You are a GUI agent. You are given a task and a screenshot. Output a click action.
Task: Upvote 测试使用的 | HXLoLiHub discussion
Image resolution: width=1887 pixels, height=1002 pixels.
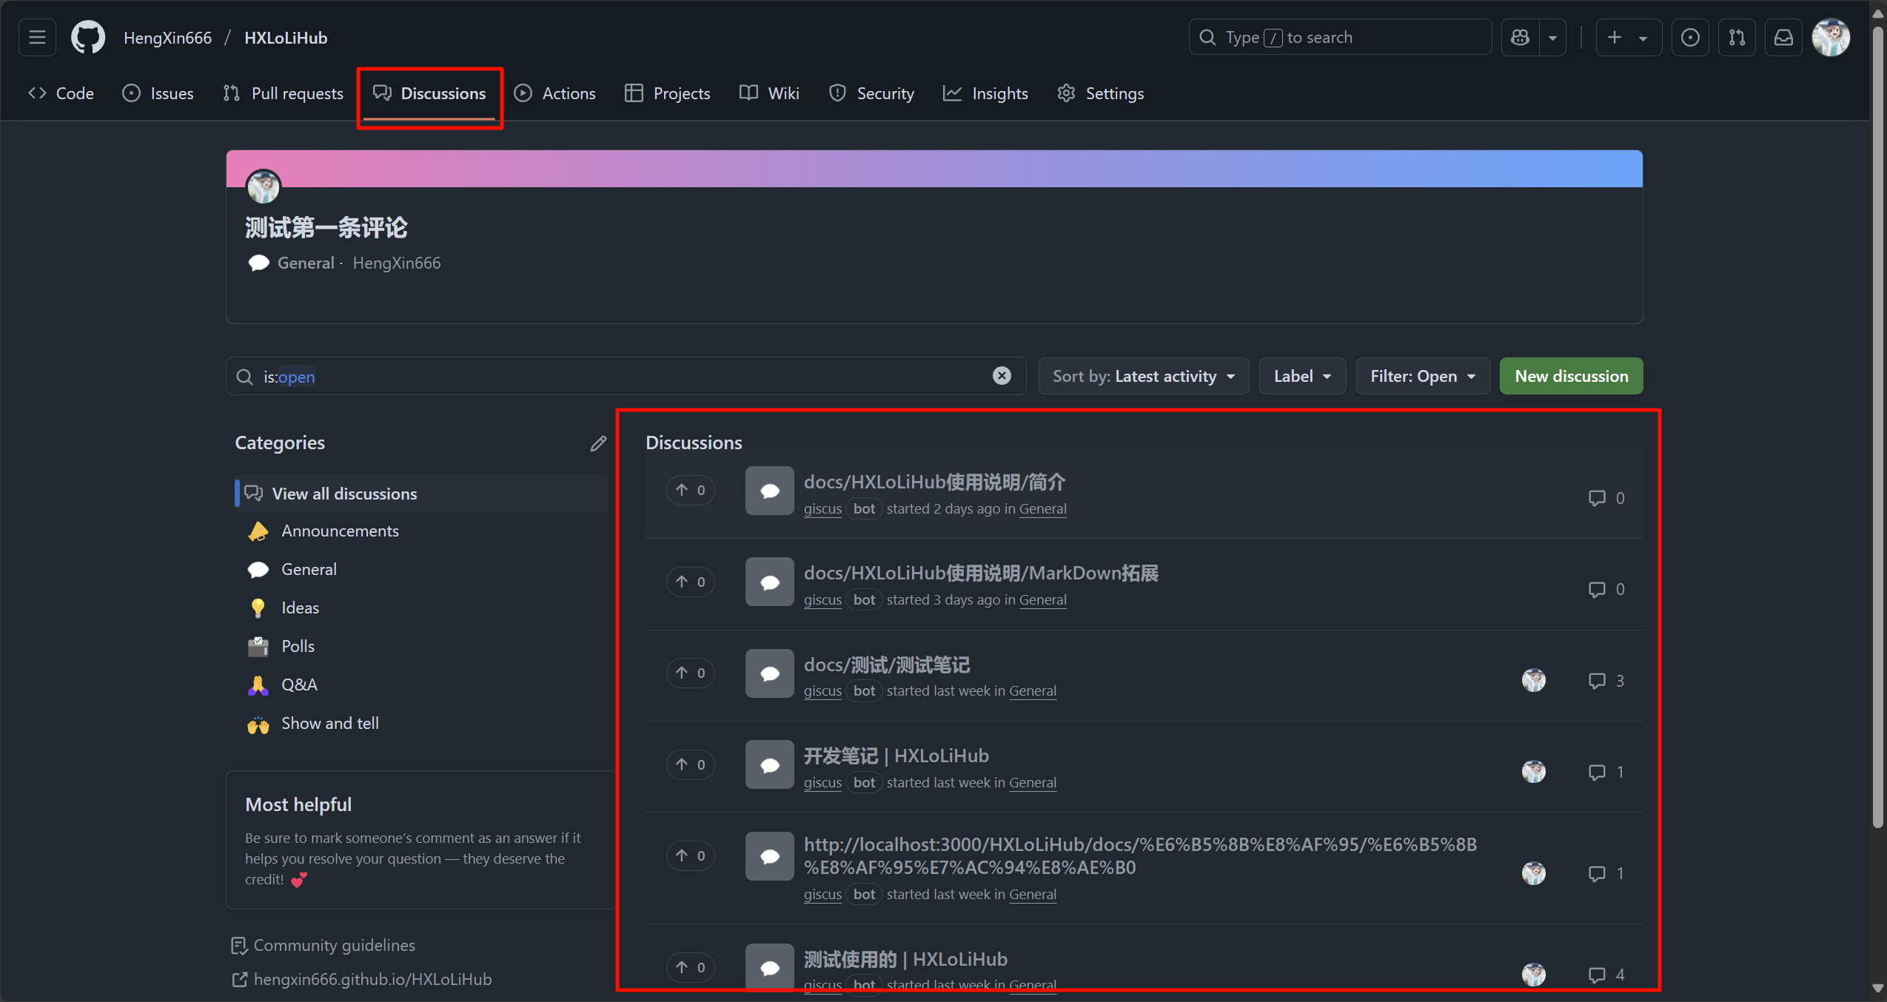(x=690, y=967)
